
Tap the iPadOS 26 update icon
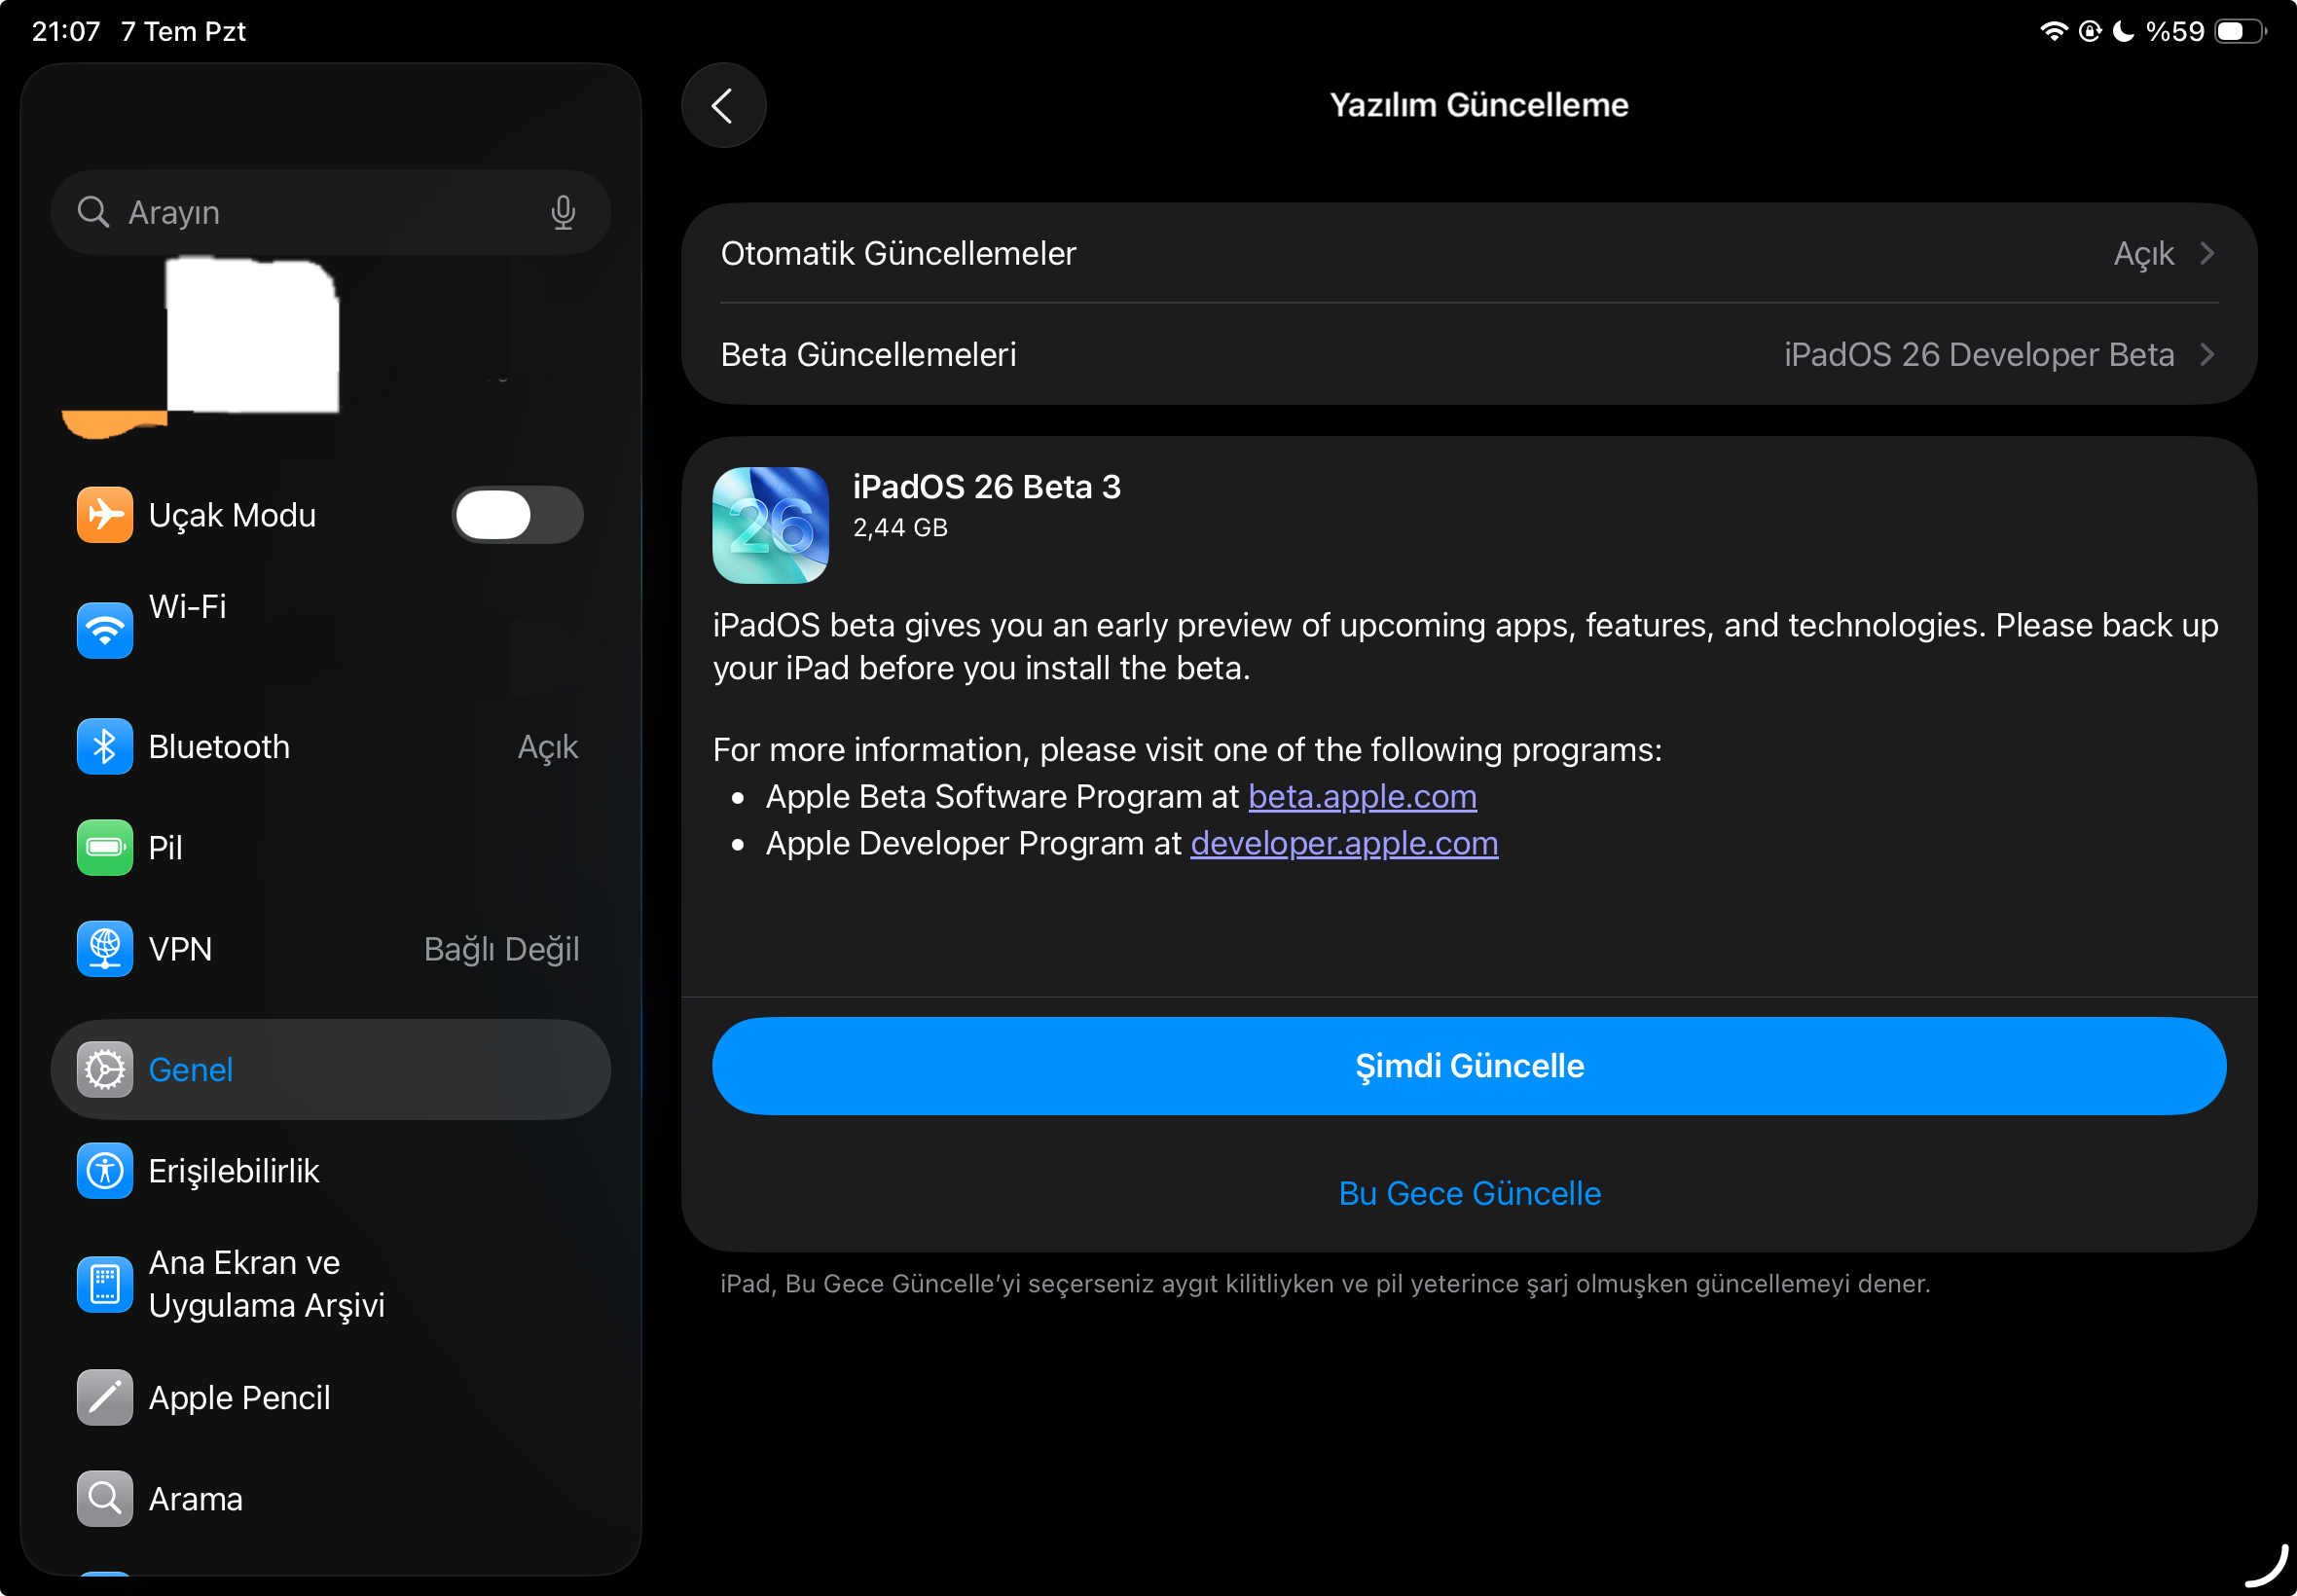tap(770, 525)
